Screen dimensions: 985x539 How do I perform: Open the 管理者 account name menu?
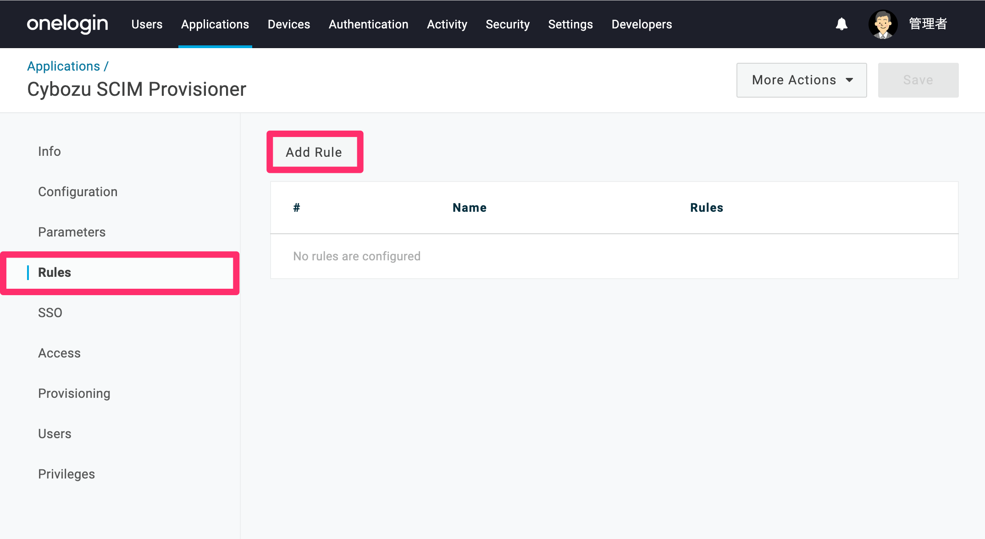[928, 24]
